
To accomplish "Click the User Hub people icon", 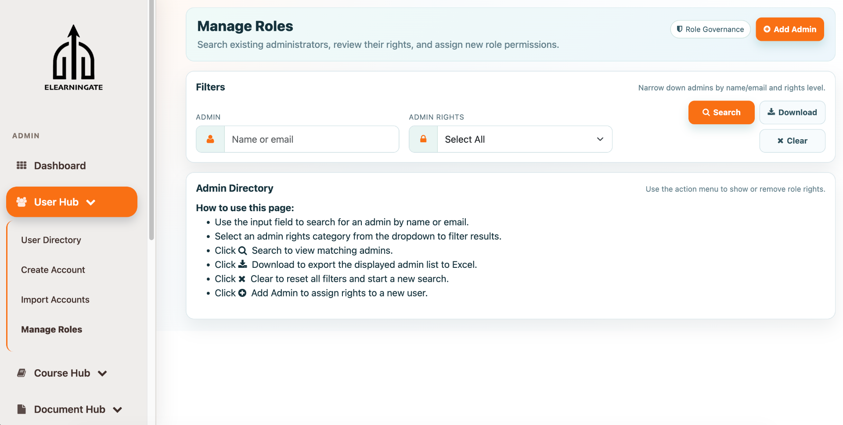I will pos(22,202).
